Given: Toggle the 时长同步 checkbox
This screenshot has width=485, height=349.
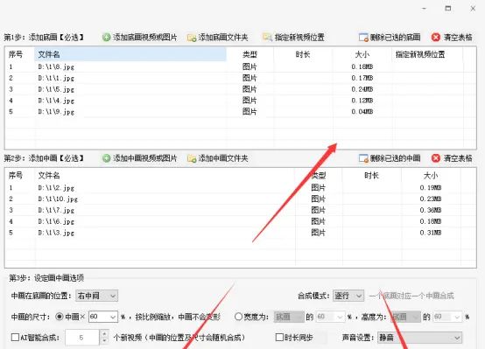Looking at the screenshot, I should pyautogui.click(x=279, y=338).
